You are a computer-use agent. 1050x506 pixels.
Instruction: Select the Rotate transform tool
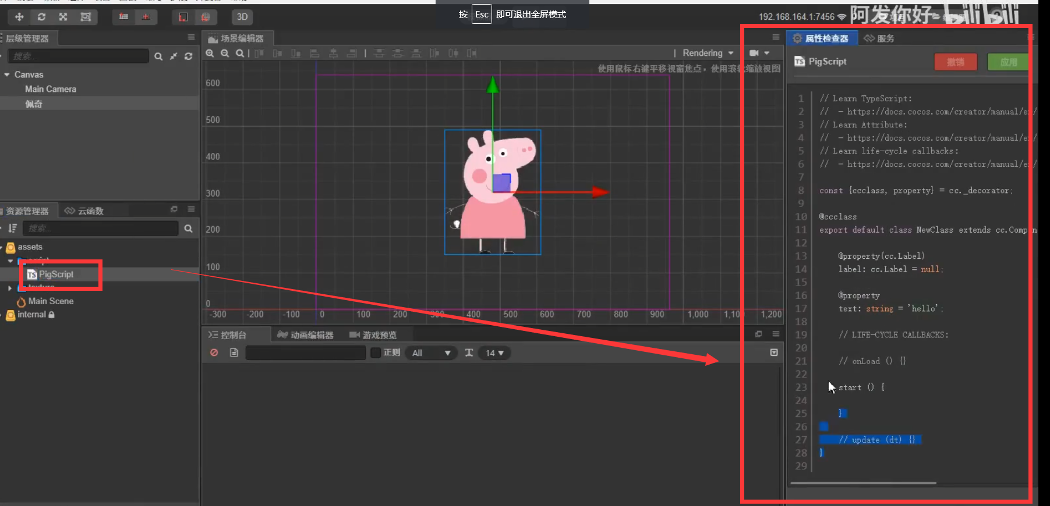pos(41,17)
